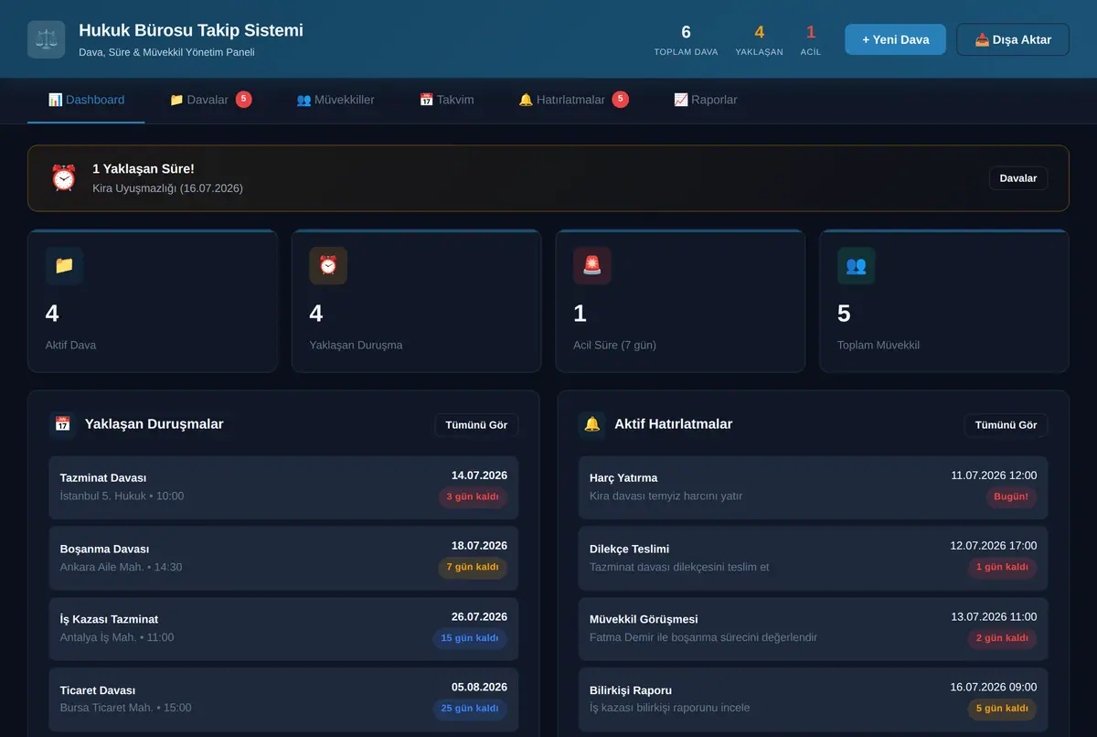Click the red badge on Hatırlatmalar tab
This screenshot has height=737, width=1097.
pyautogui.click(x=621, y=100)
